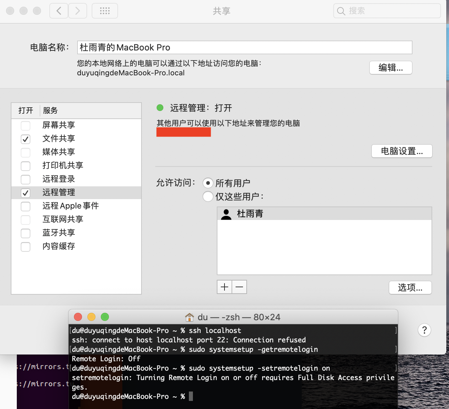Select the 杜雨青 user row
The height and width of the screenshot is (409, 449).
point(325,214)
